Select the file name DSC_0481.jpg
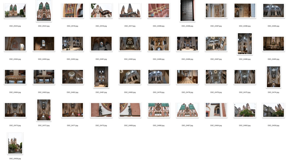Screen dimensions: 296x161 tap(101, 92)
